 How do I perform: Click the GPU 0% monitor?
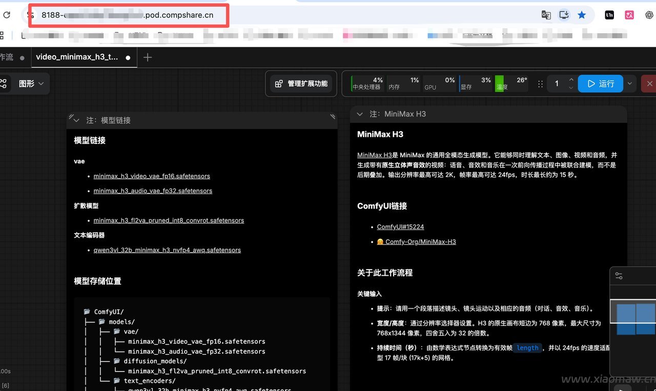440,84
